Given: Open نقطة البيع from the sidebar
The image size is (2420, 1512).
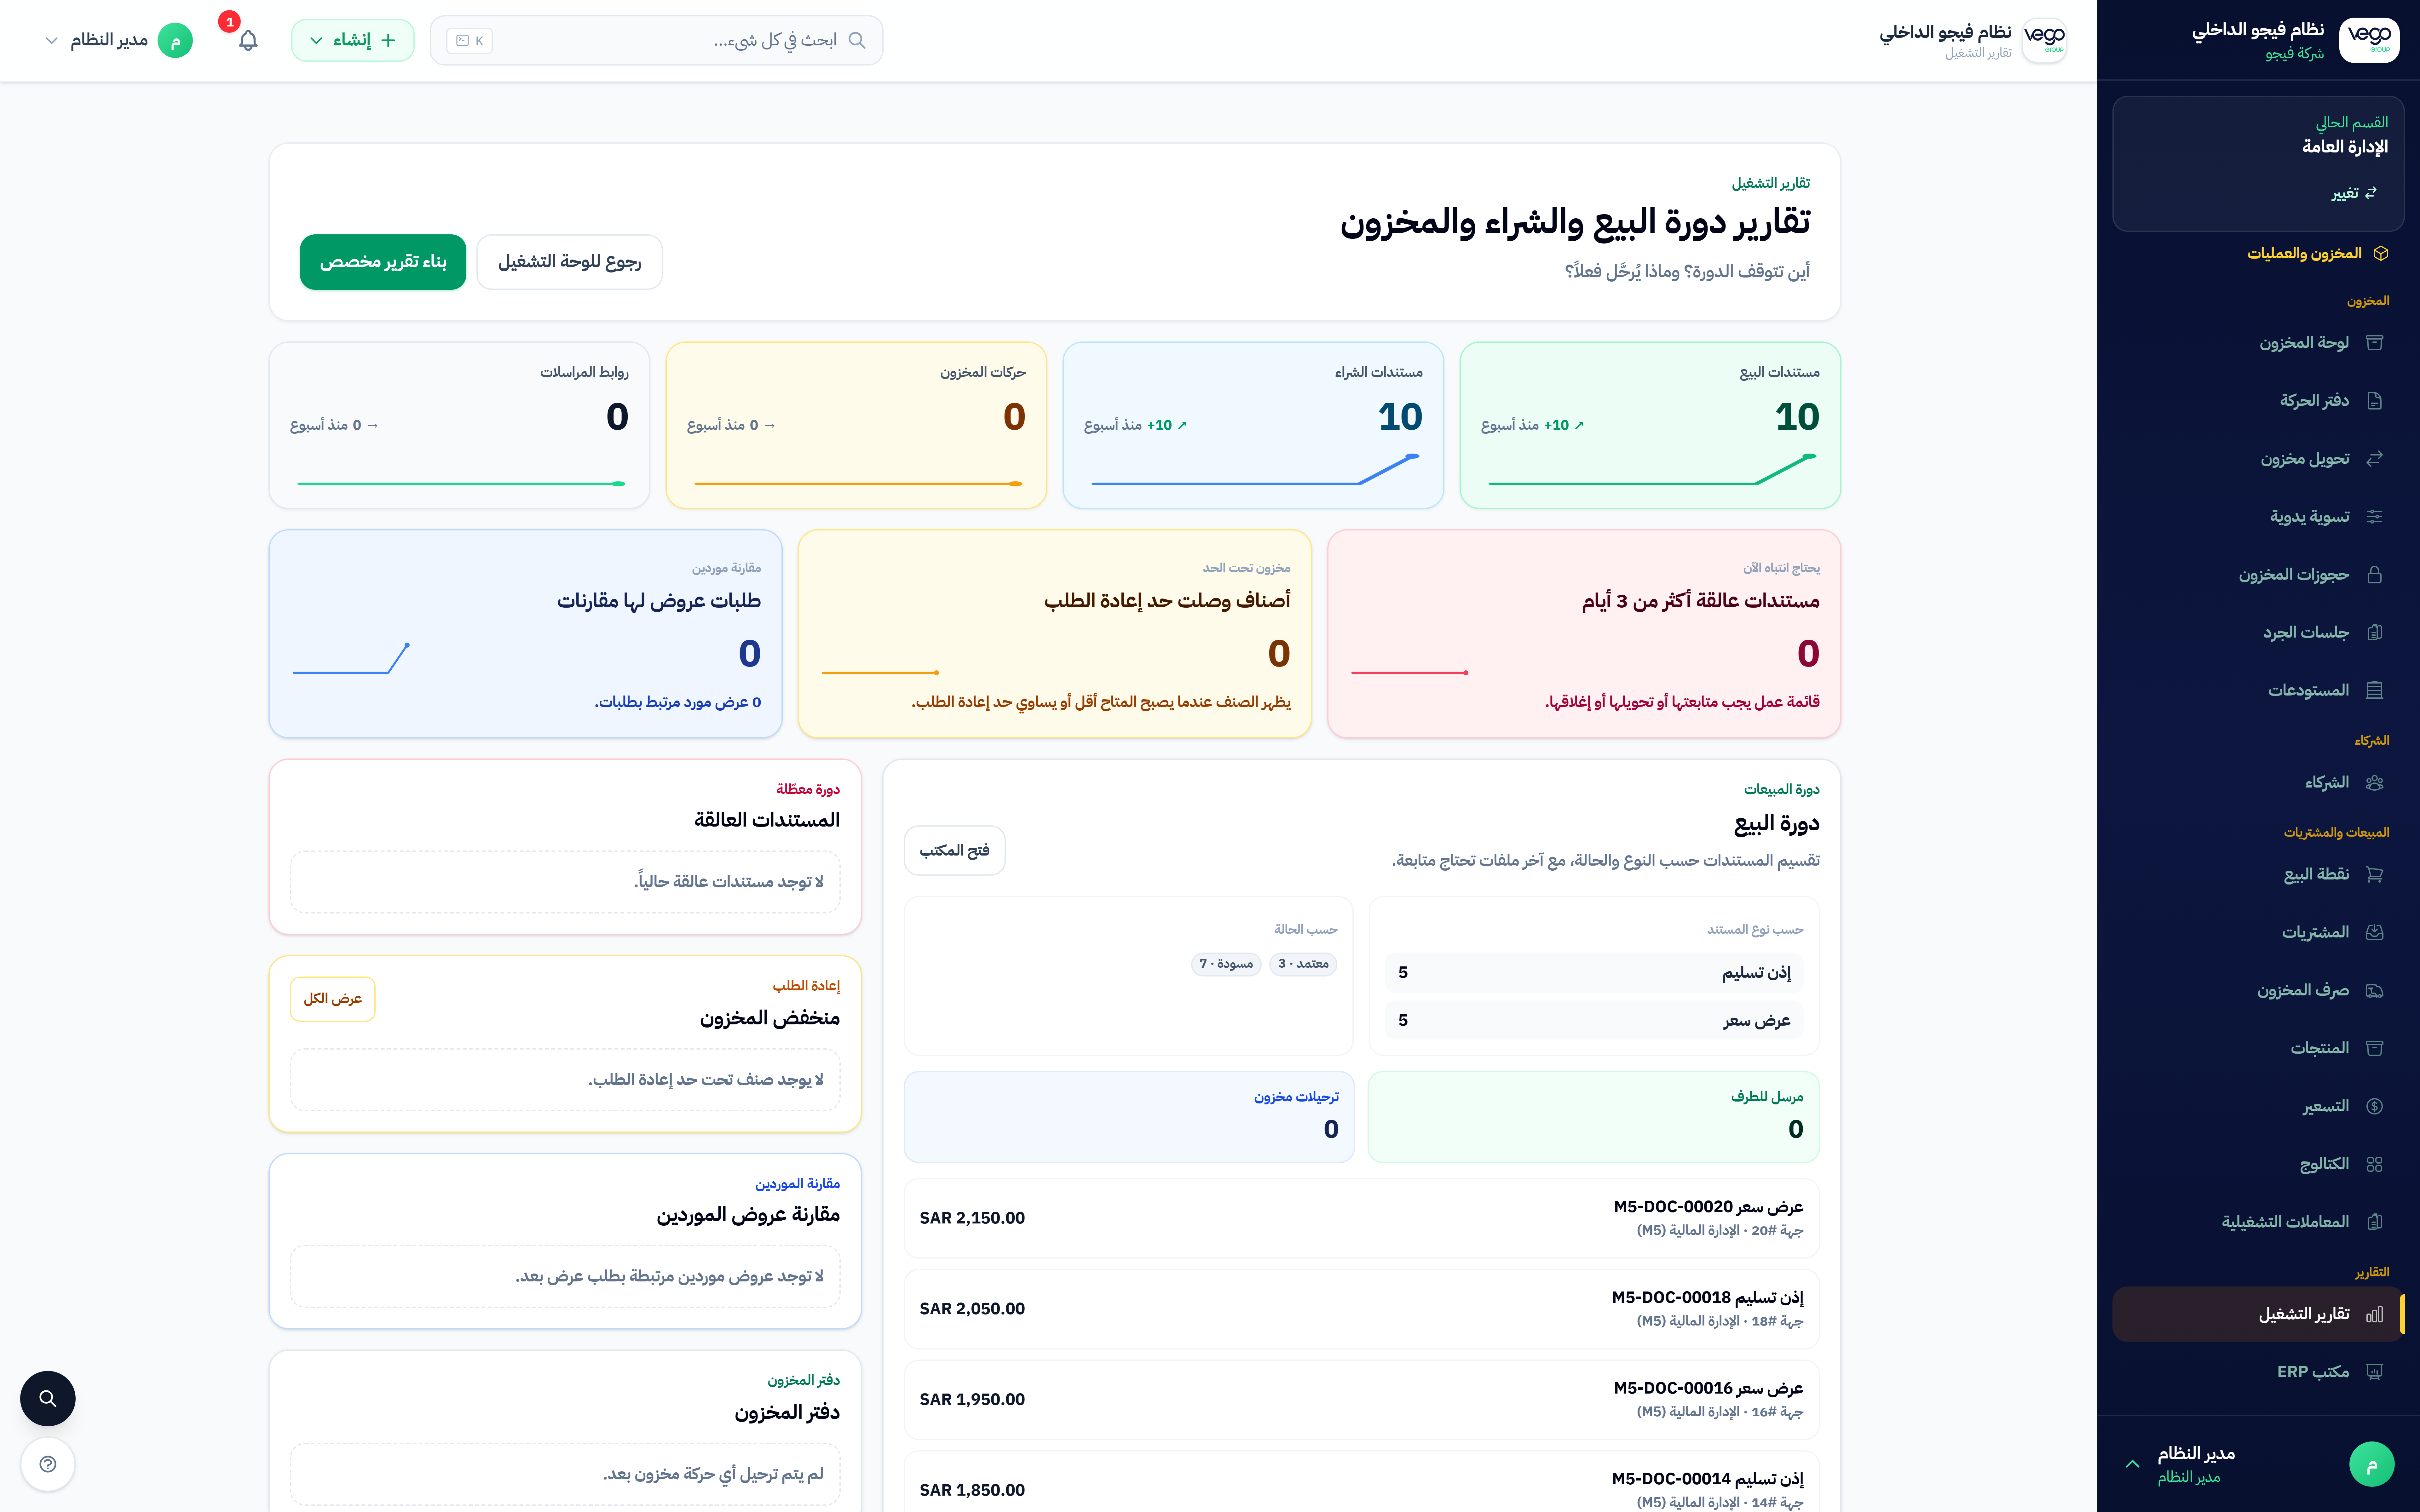Looking at the screenshot, I should 2258,875.
